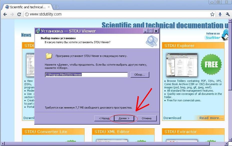Activate the microphone icon in the toolbar
Screen dimensions: 232x146
220,14
